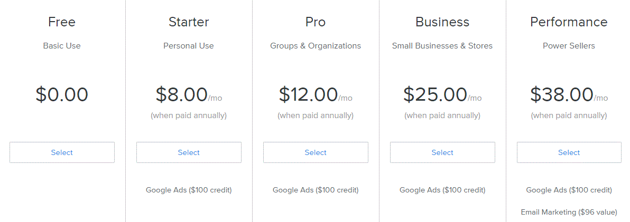Click the $25.00/mo Business price
Screen dimensions: 630x222
(442, 94)
